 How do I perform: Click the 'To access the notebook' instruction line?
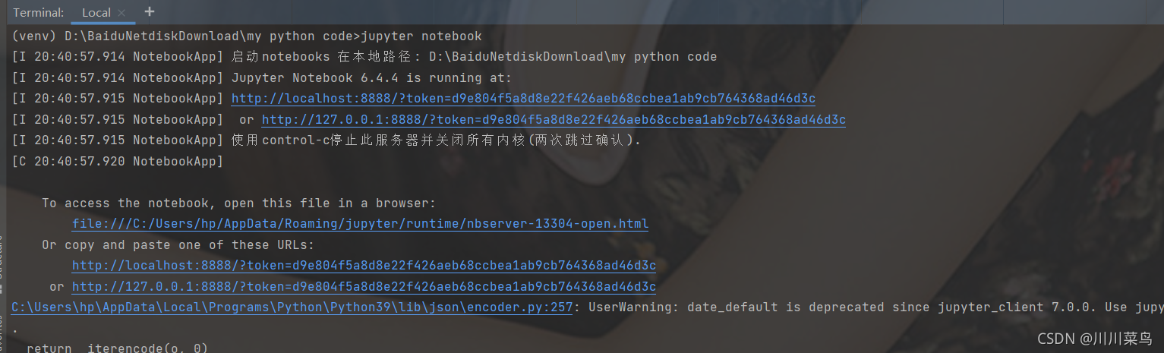[239, 203]
